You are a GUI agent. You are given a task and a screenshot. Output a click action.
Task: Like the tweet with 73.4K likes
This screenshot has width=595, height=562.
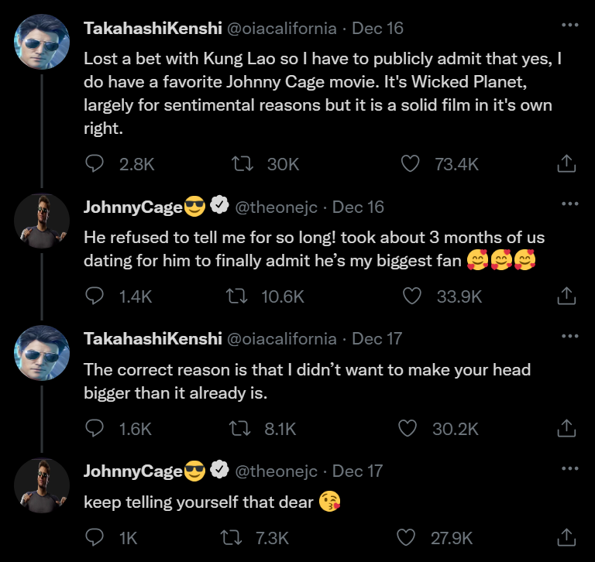coord(411,163)
